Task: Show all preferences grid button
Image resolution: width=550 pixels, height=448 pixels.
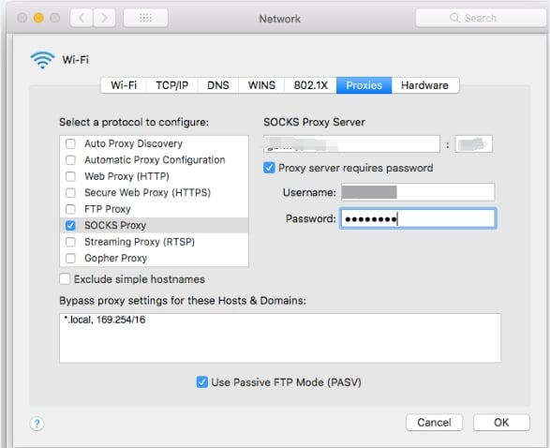Action: point(145,18)
